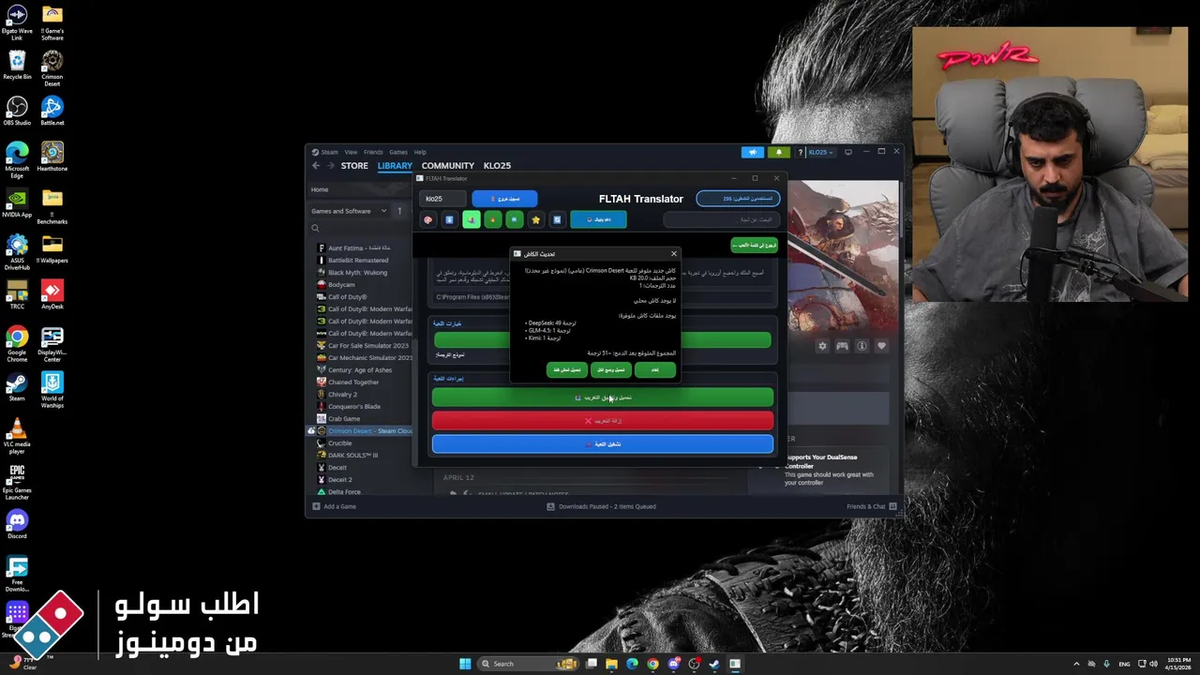Click the red remove Arabization button
The width and height of the screenshot is (1200, 675).
[603, 421]
